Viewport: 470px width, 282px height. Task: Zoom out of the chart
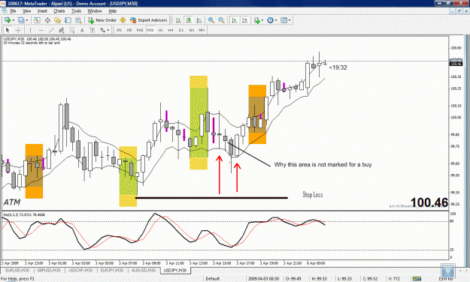pyautogui.click(x=221, y=20)
